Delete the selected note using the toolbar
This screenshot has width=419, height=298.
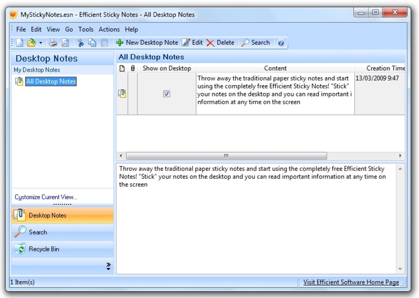click(x=220, y=43)
